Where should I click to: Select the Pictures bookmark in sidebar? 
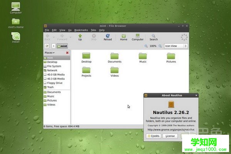coord(57,100)
